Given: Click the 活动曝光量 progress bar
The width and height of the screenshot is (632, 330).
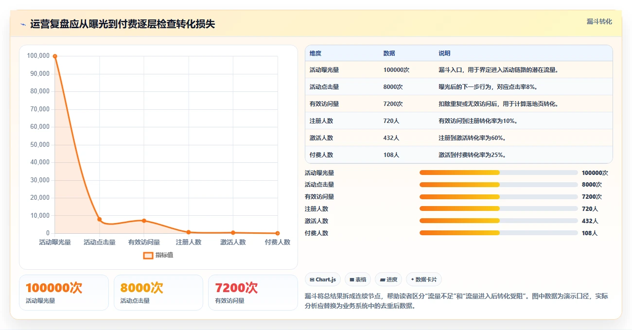Looking at the screenshot, I should click(x=499, y=173).
